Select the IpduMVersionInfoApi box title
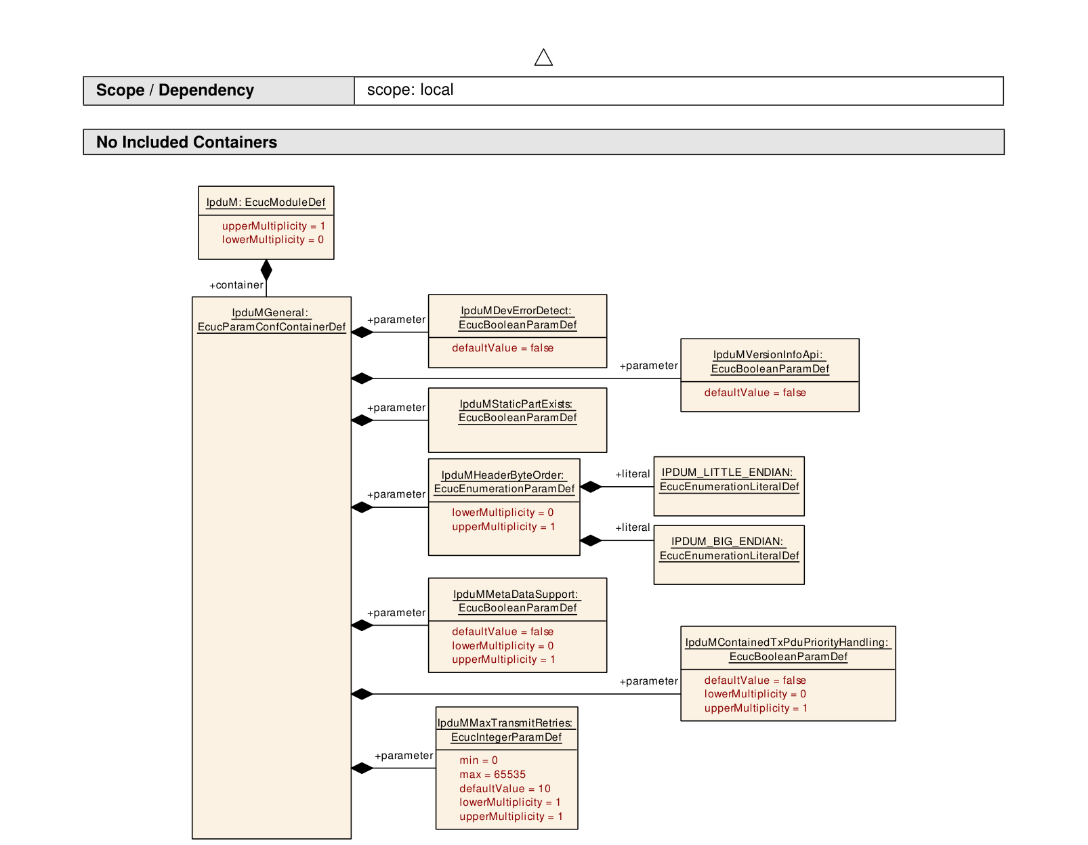 770,362
